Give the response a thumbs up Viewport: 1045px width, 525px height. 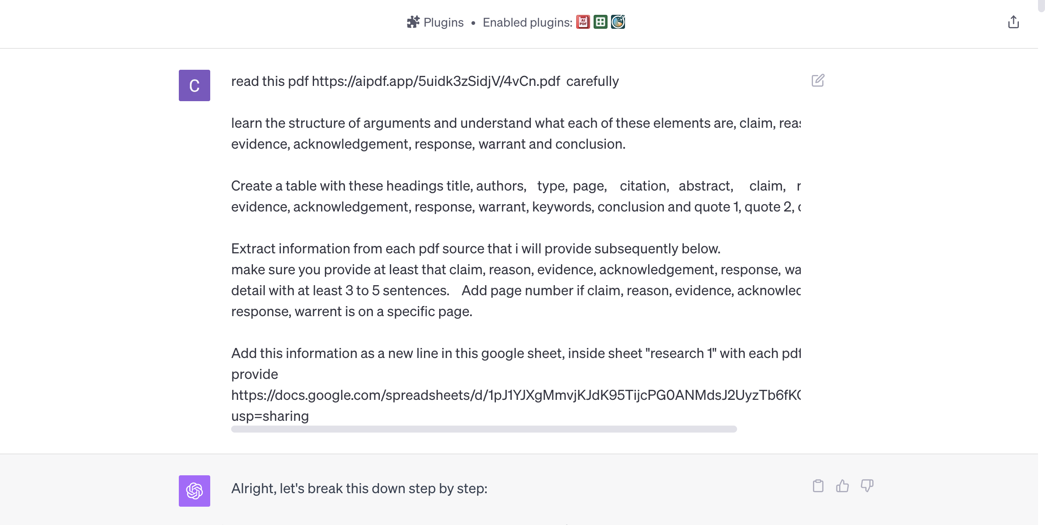(x=842, y=486)
